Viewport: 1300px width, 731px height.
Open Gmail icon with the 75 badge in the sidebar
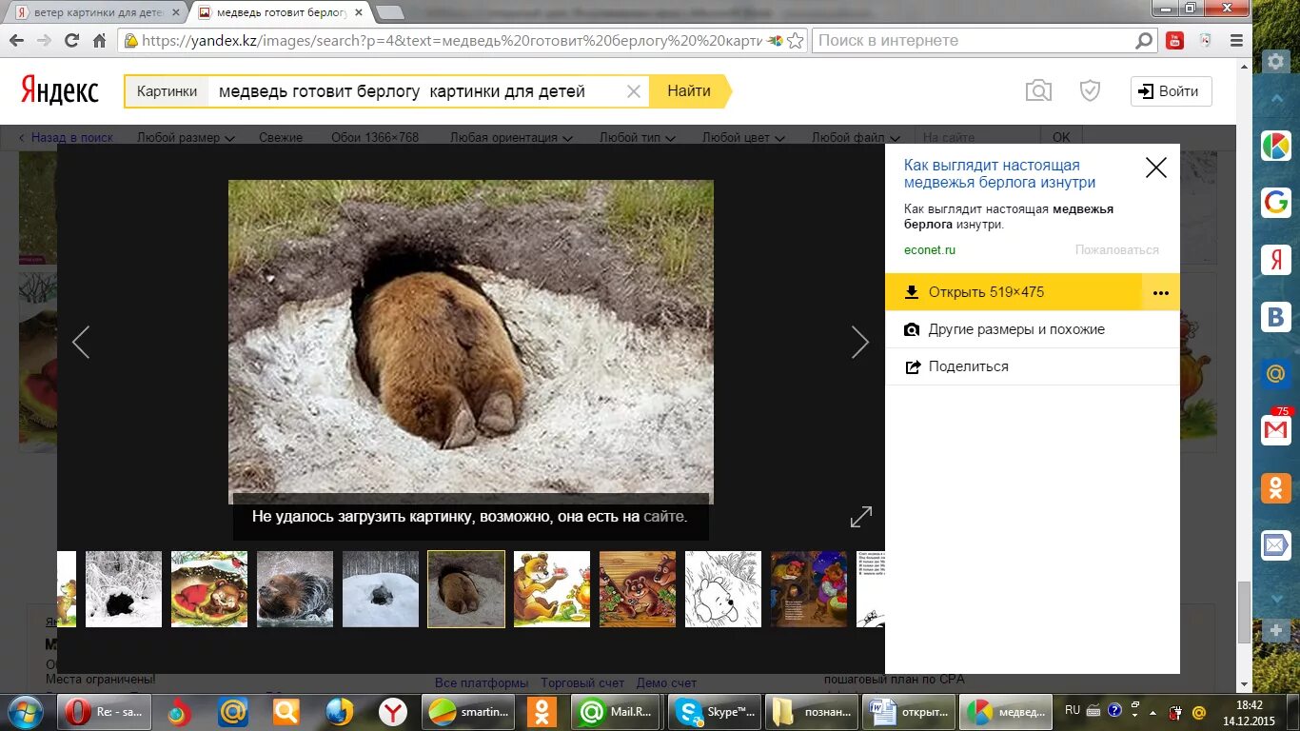click(1275, 430)
